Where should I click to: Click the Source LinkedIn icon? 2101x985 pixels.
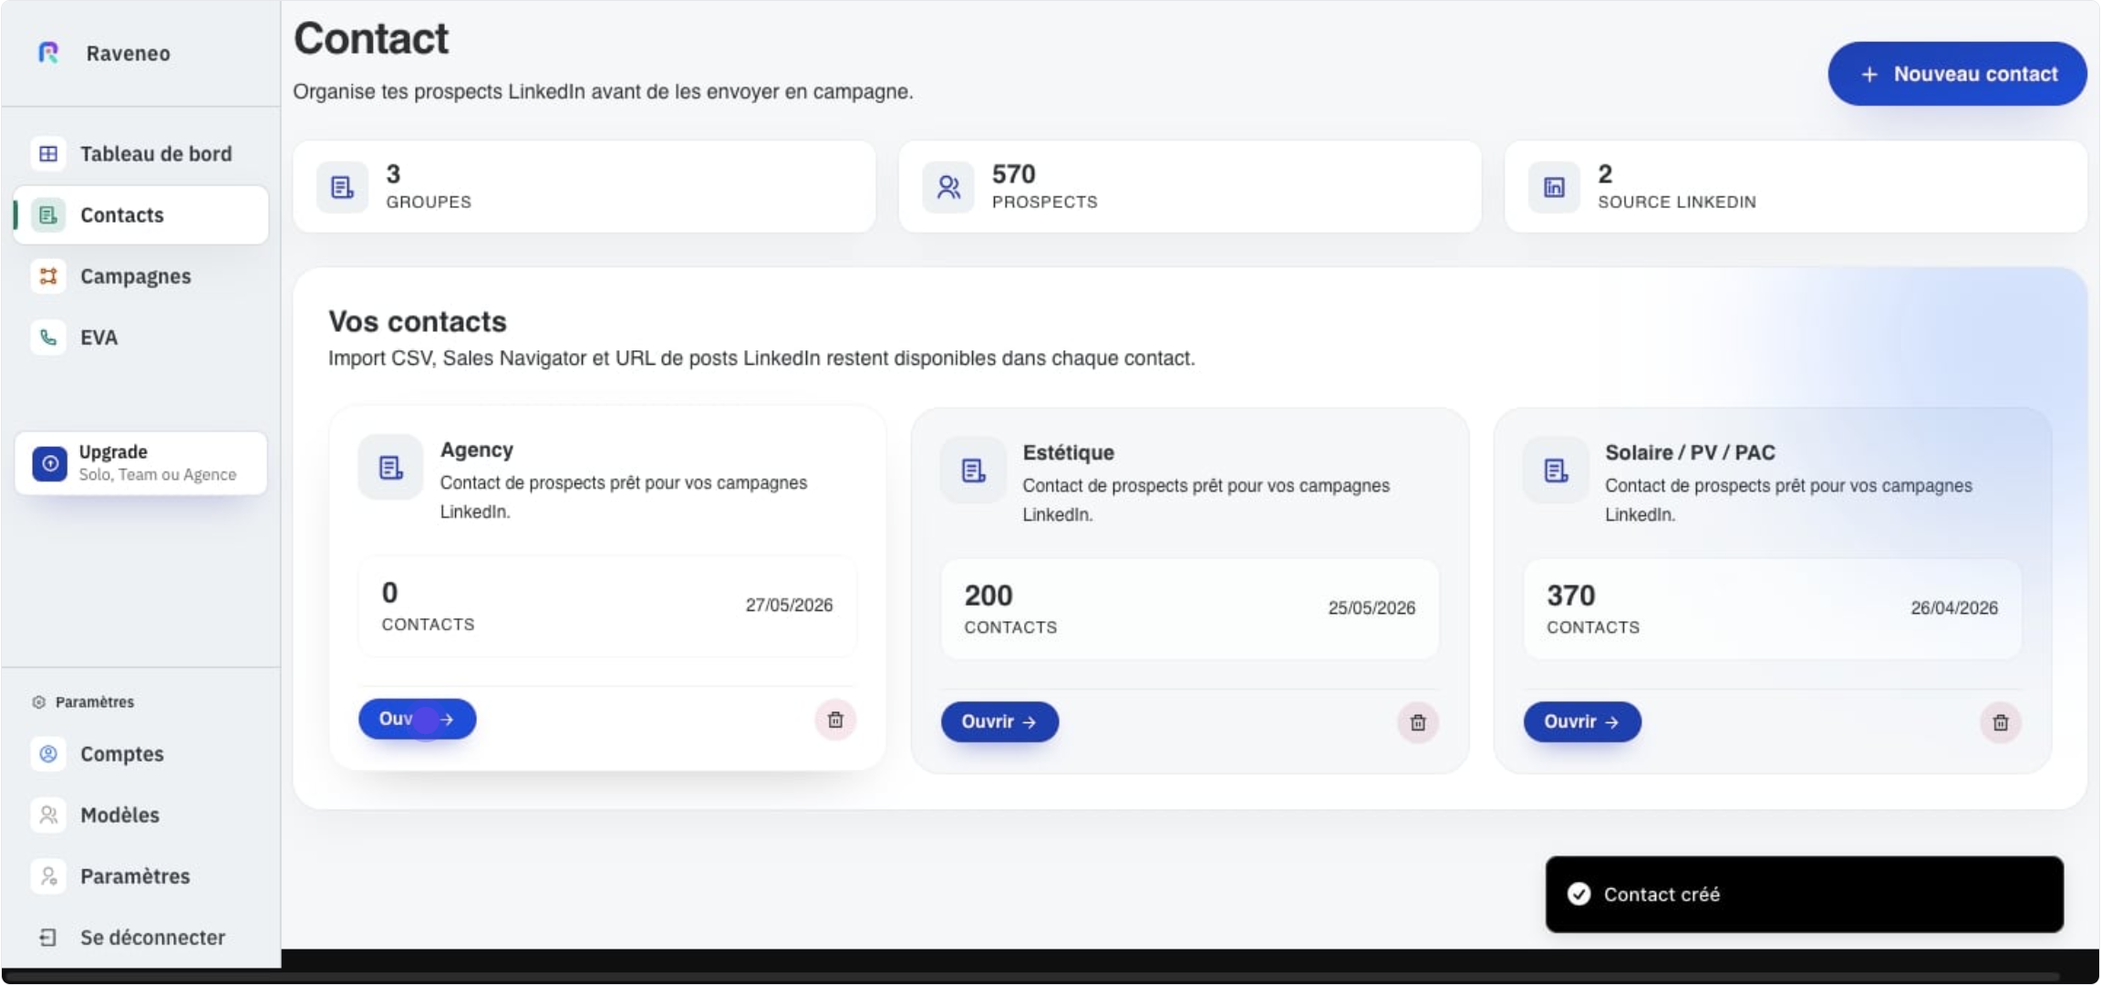click(x=1554, y=188)
